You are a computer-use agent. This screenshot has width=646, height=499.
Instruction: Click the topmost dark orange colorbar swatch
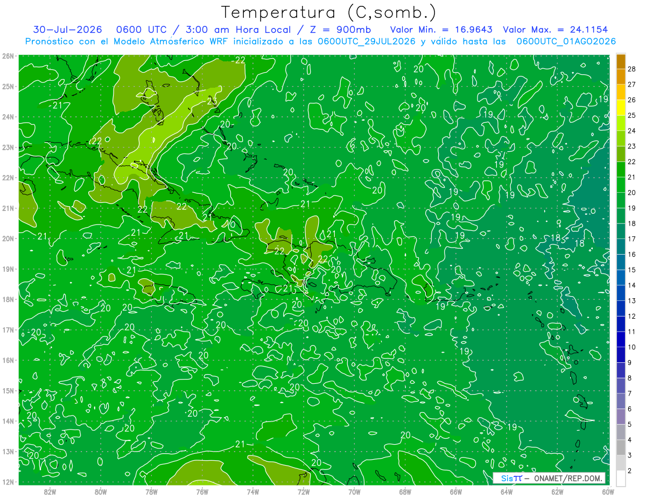[x=621, y=61]
